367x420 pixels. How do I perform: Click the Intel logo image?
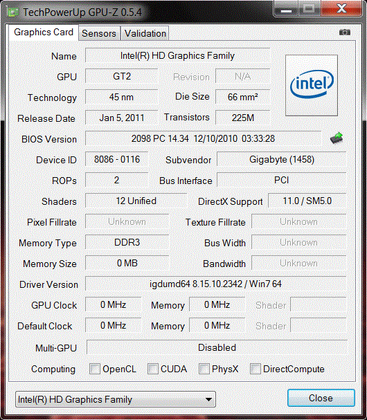click(312, 85)
